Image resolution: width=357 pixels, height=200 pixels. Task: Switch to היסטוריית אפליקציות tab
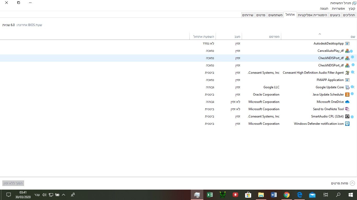tap(313, 15)
